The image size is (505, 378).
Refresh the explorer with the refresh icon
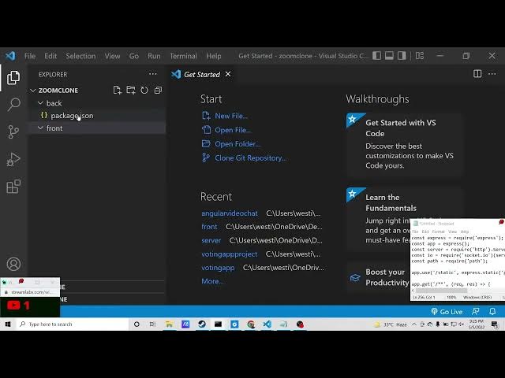(x=144, y=91)
